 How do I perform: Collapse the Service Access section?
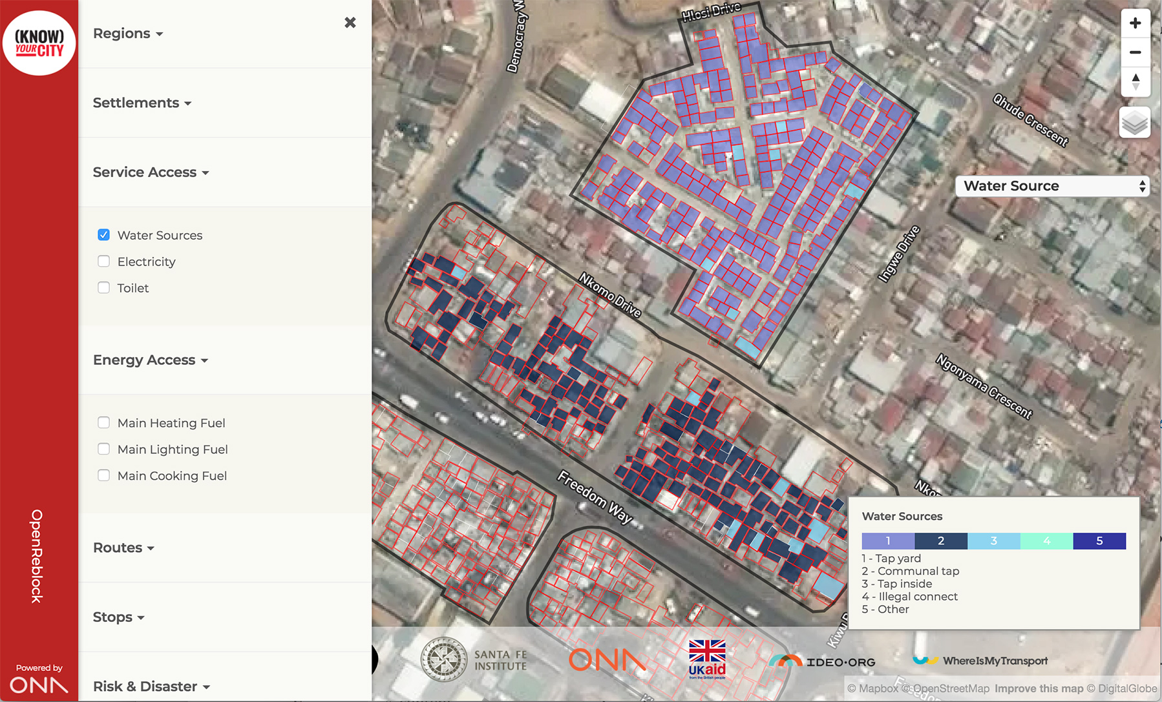coord(151,172)
